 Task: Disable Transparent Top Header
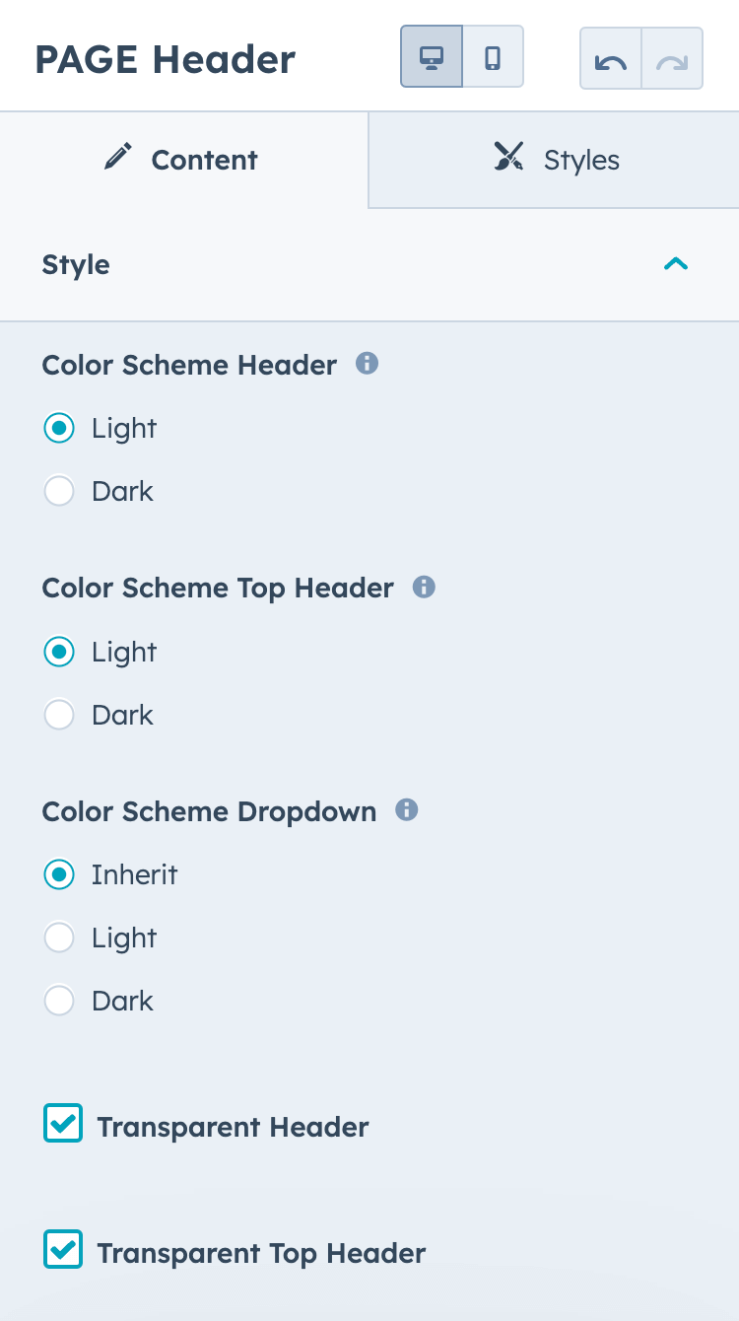pos(62,1249)
